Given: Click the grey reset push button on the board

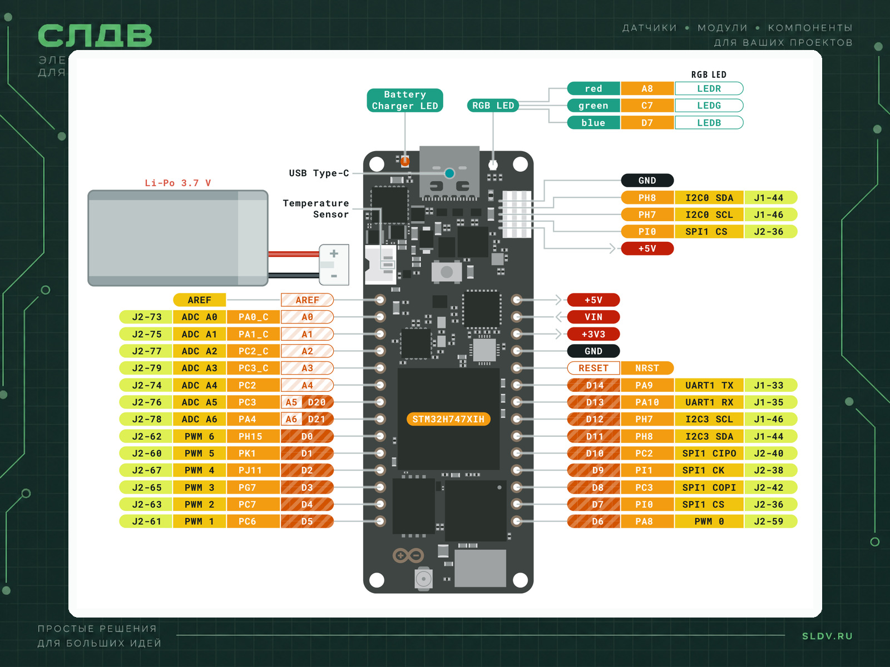Looking at the screenshot, I should tap(446, 272).
